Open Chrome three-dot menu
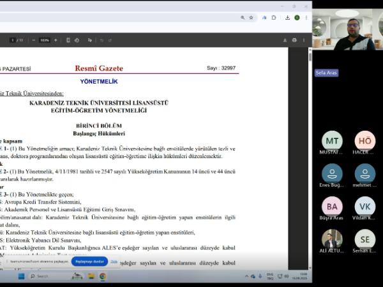 point(306,18)
